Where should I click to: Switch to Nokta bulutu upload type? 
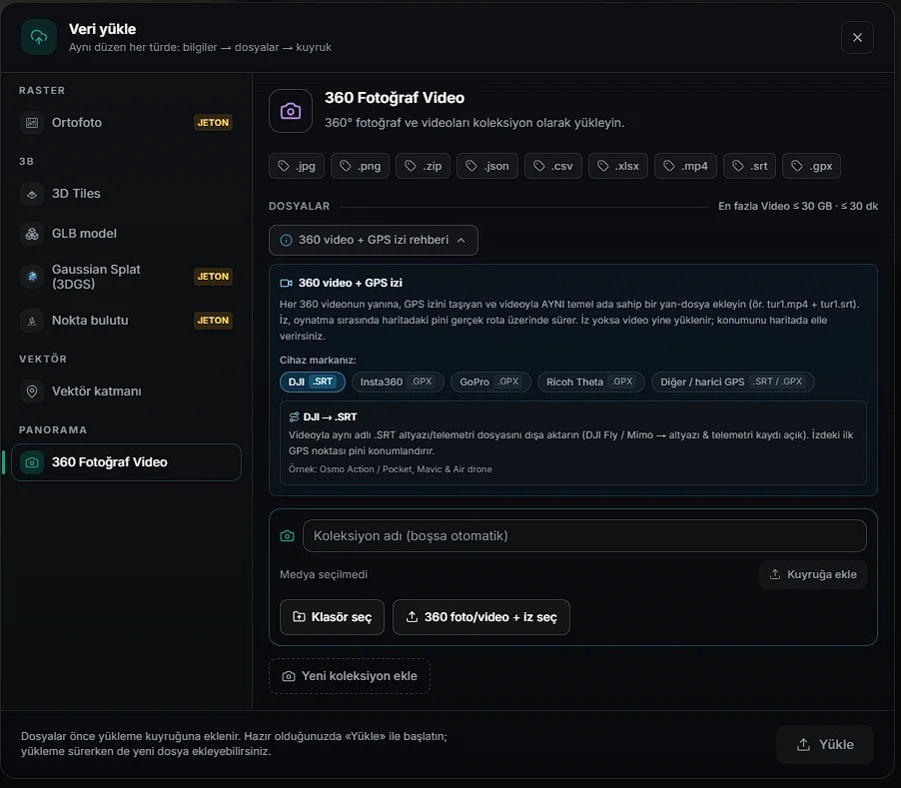tap(127, 321)
